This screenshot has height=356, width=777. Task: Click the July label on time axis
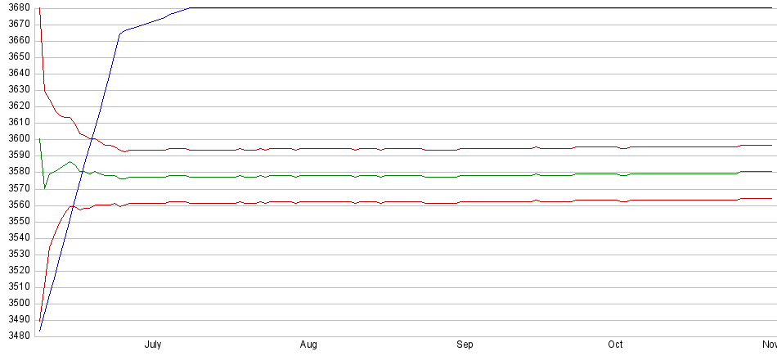[x=152, y=345]
